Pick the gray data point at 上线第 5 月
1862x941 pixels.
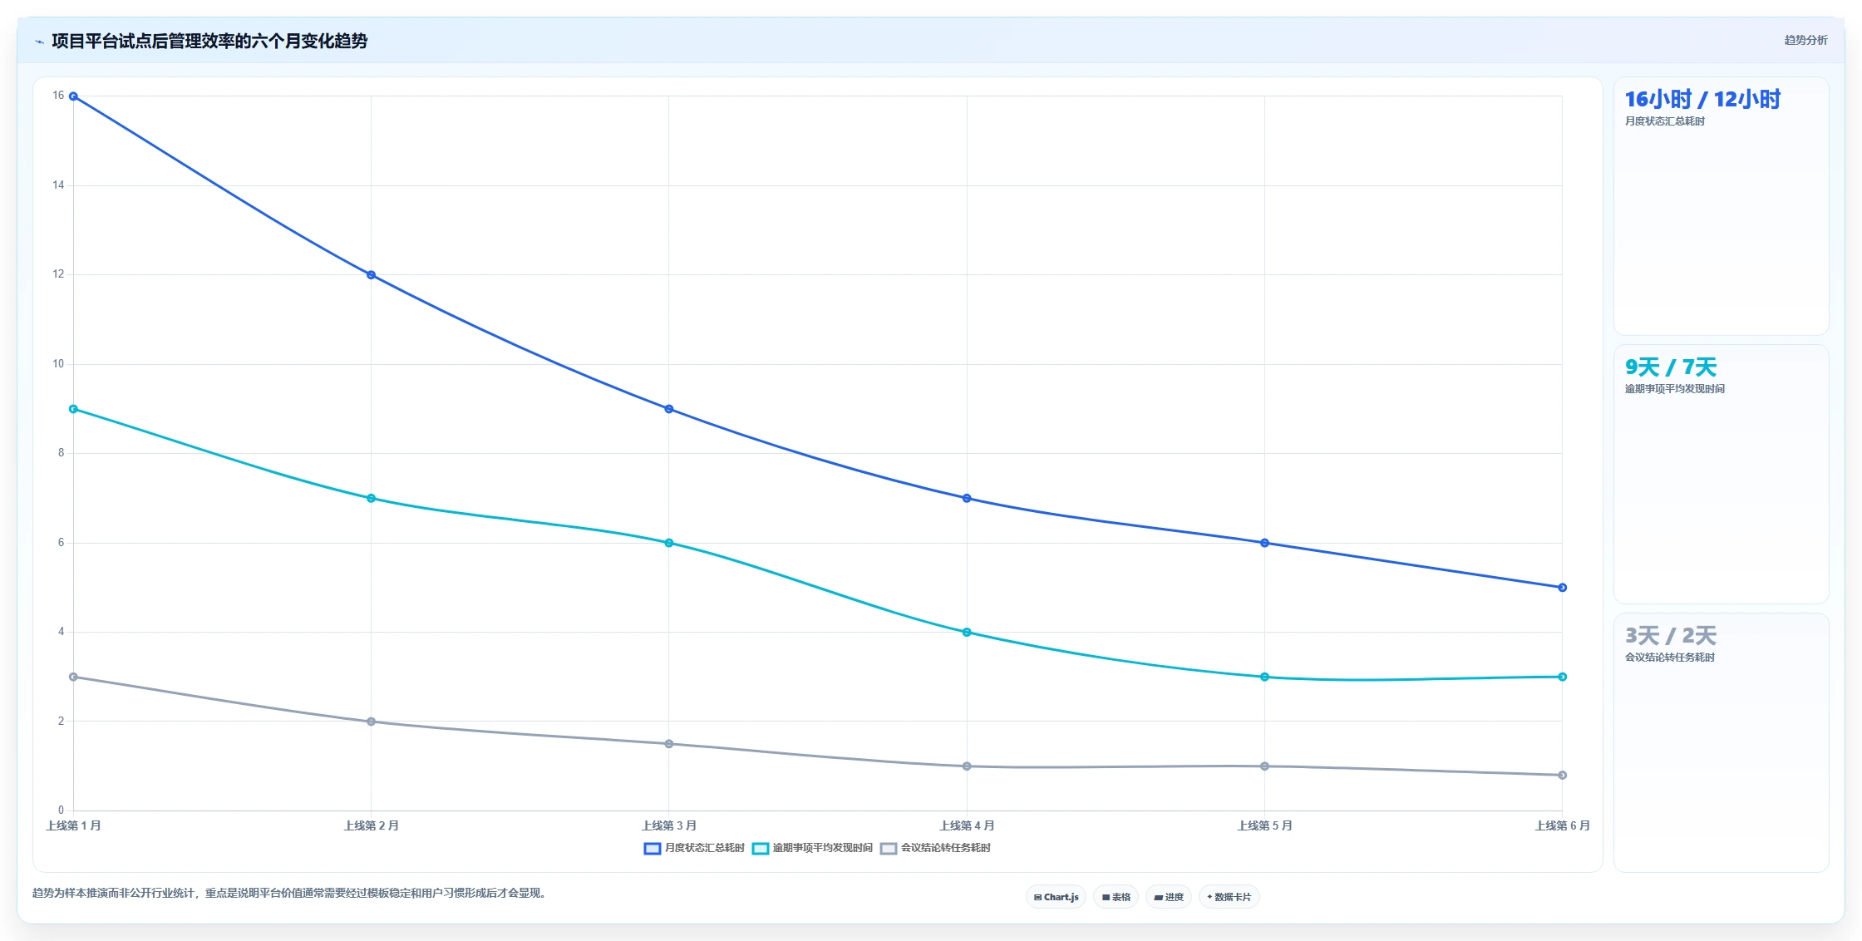pos(1264,766)
